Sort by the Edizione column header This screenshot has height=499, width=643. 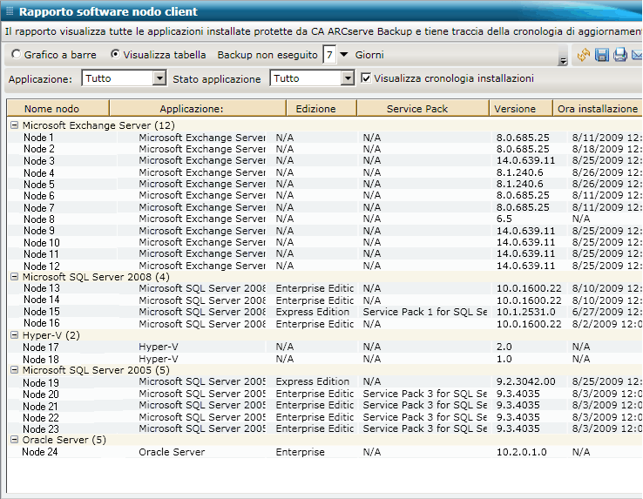tap(321, 109)
